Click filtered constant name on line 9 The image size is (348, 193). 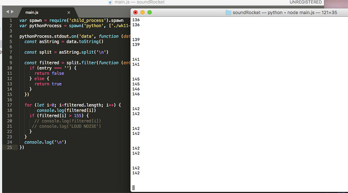point(49,62)
